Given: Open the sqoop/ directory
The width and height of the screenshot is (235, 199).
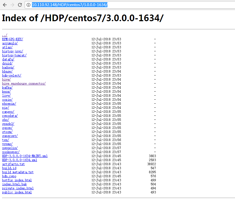Looking at the screenshot, I should [x=7, y=128].
